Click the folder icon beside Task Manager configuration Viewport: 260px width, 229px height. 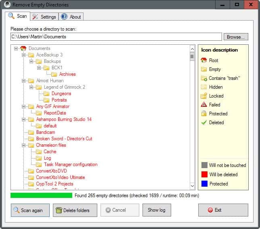point(39,164)
